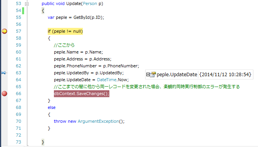Expand the peple.UpdateDate DataTip plus box

click(148, 75)
